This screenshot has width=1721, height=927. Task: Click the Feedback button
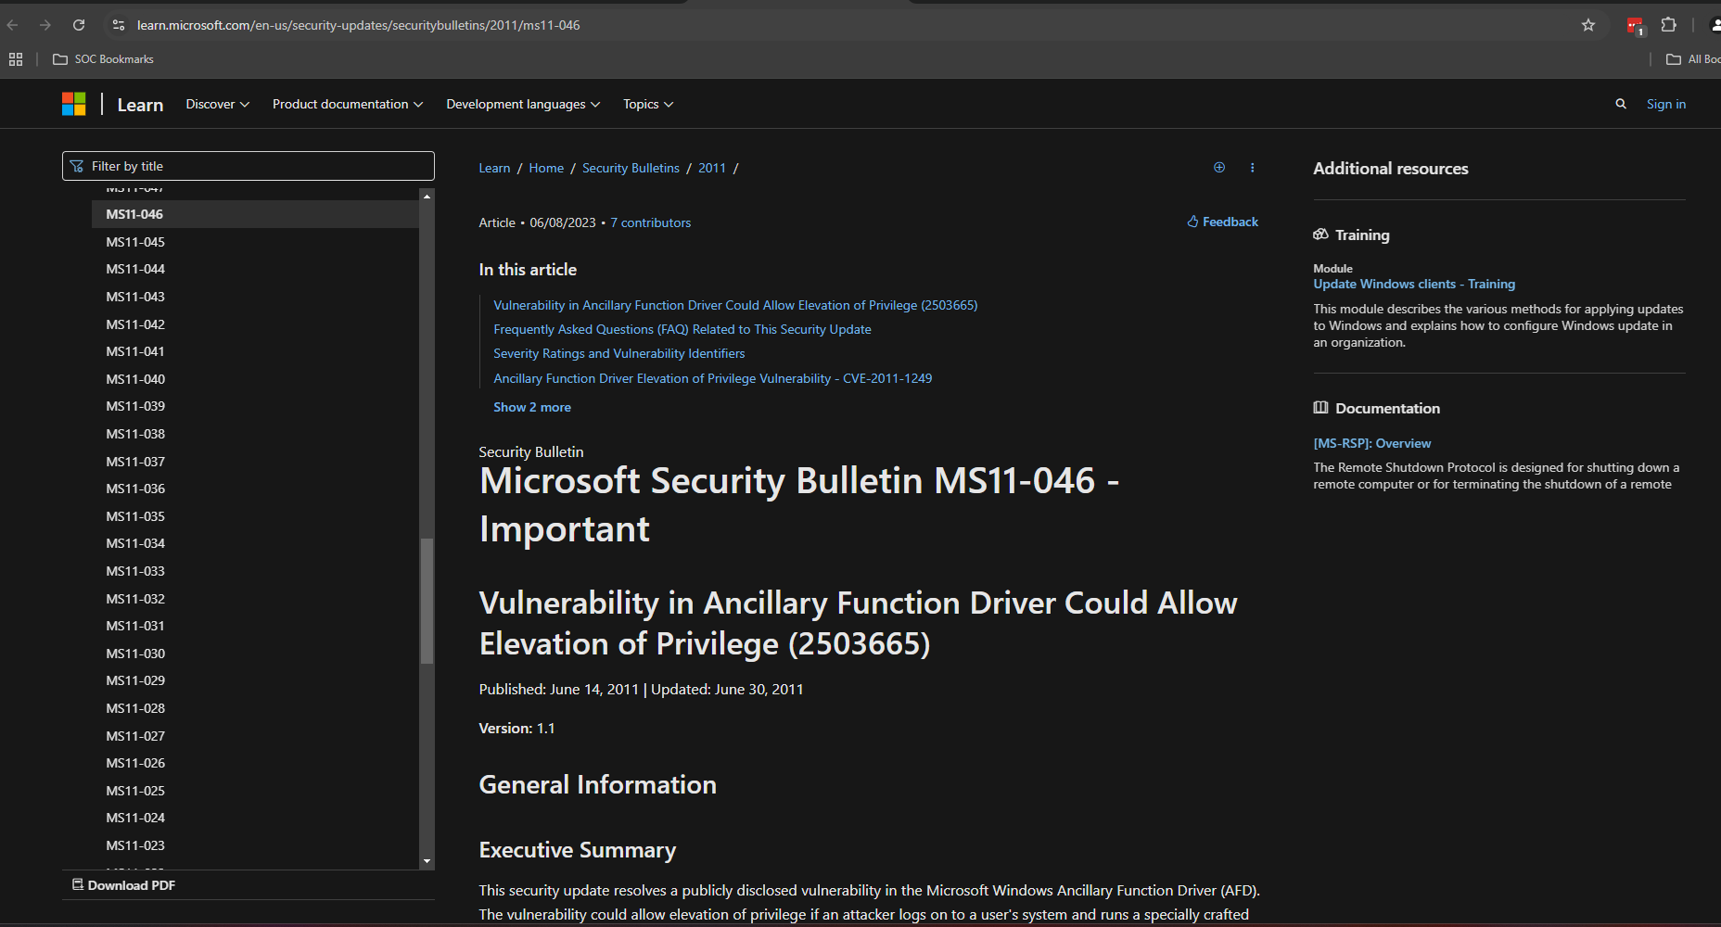pyautogui.click(x=1222, y=222)
